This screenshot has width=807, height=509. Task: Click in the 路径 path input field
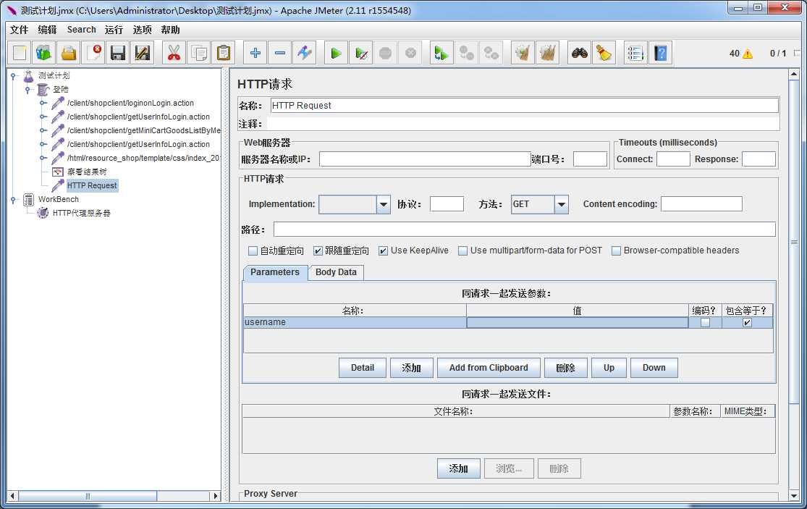[x=525, y=229]
